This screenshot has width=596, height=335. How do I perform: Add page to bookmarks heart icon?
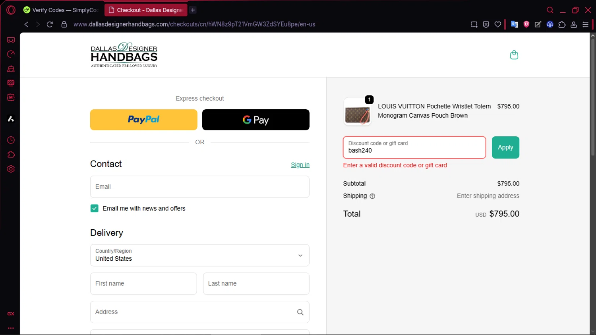tap(498, 24)
